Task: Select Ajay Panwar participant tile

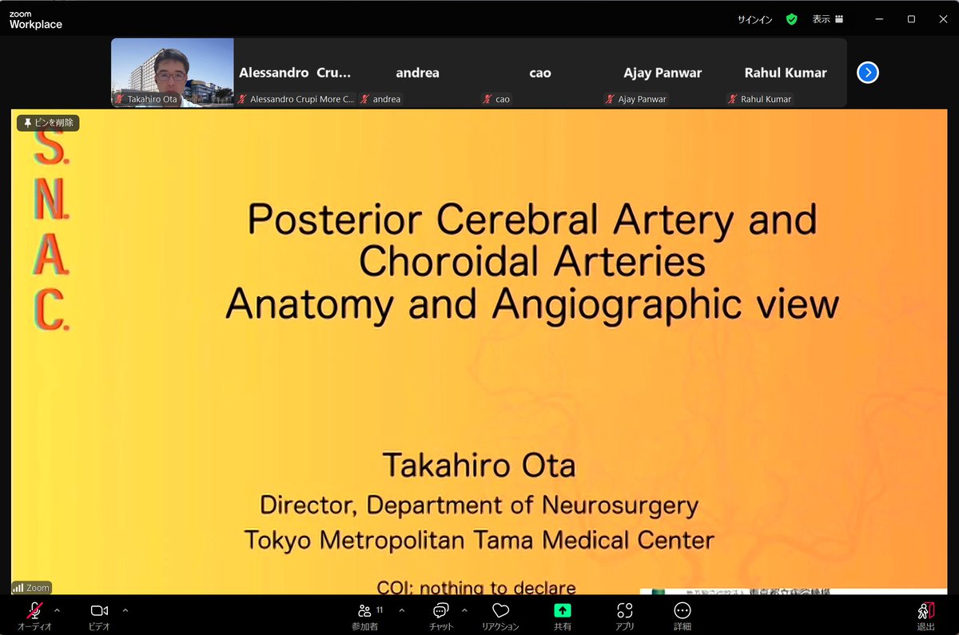Action: [x=663, y=73]
